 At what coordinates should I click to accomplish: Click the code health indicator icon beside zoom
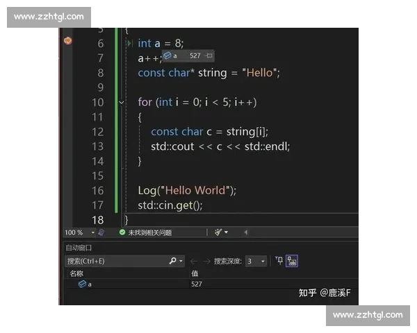tap(101, 232)
